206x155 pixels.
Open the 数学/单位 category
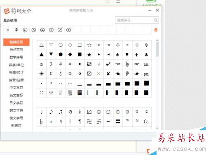[x=16, y=65]
